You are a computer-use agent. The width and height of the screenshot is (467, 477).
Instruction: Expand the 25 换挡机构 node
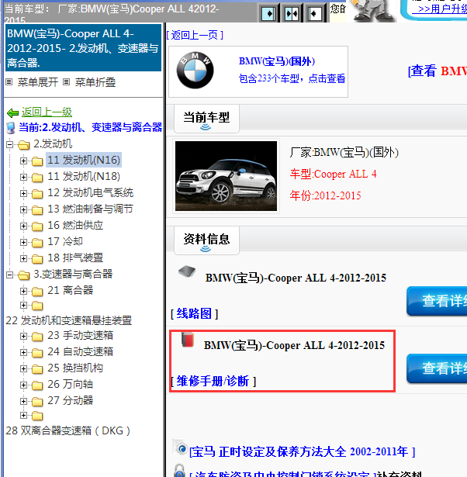tap(23, 368)
